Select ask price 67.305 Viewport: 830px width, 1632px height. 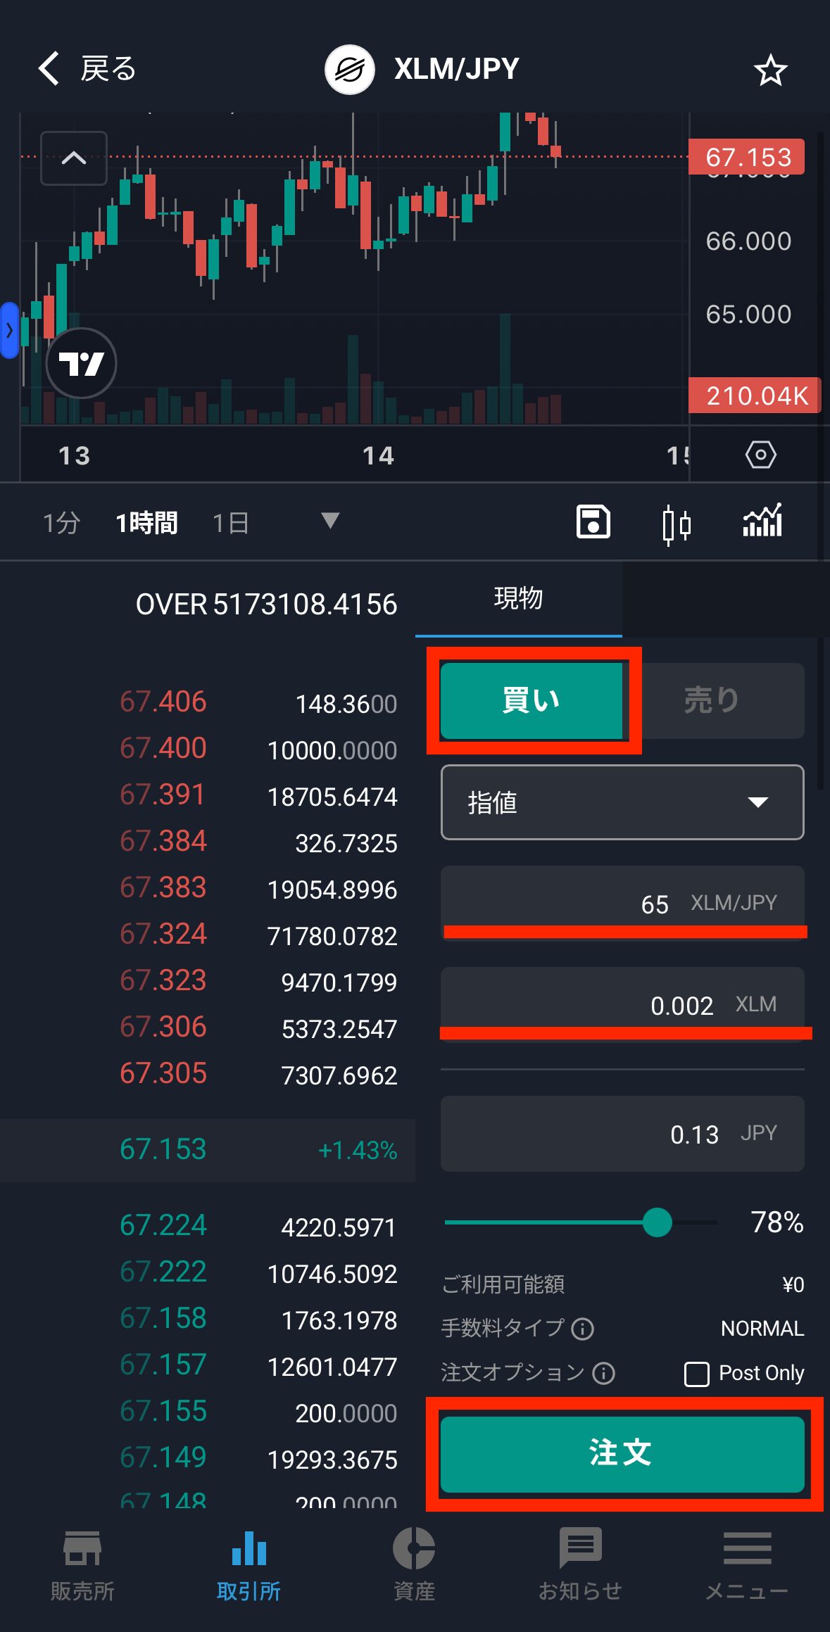tap(163, 1074)
